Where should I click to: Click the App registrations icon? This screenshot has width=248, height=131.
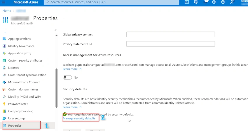(x=4, y=39)
